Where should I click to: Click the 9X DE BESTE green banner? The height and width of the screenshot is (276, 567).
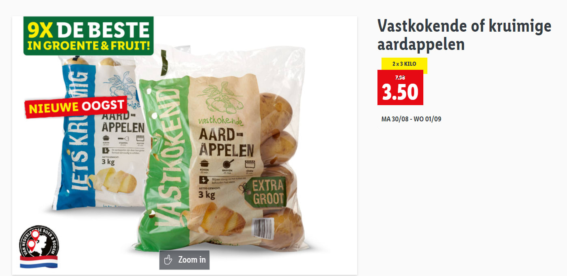click(88, 36)
